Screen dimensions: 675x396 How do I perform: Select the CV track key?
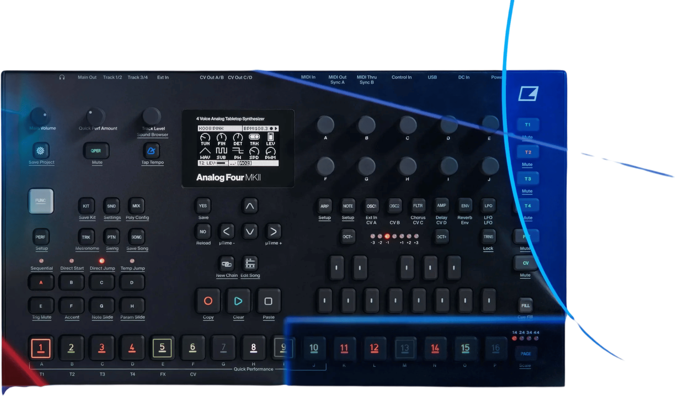(x=525, y=263)
